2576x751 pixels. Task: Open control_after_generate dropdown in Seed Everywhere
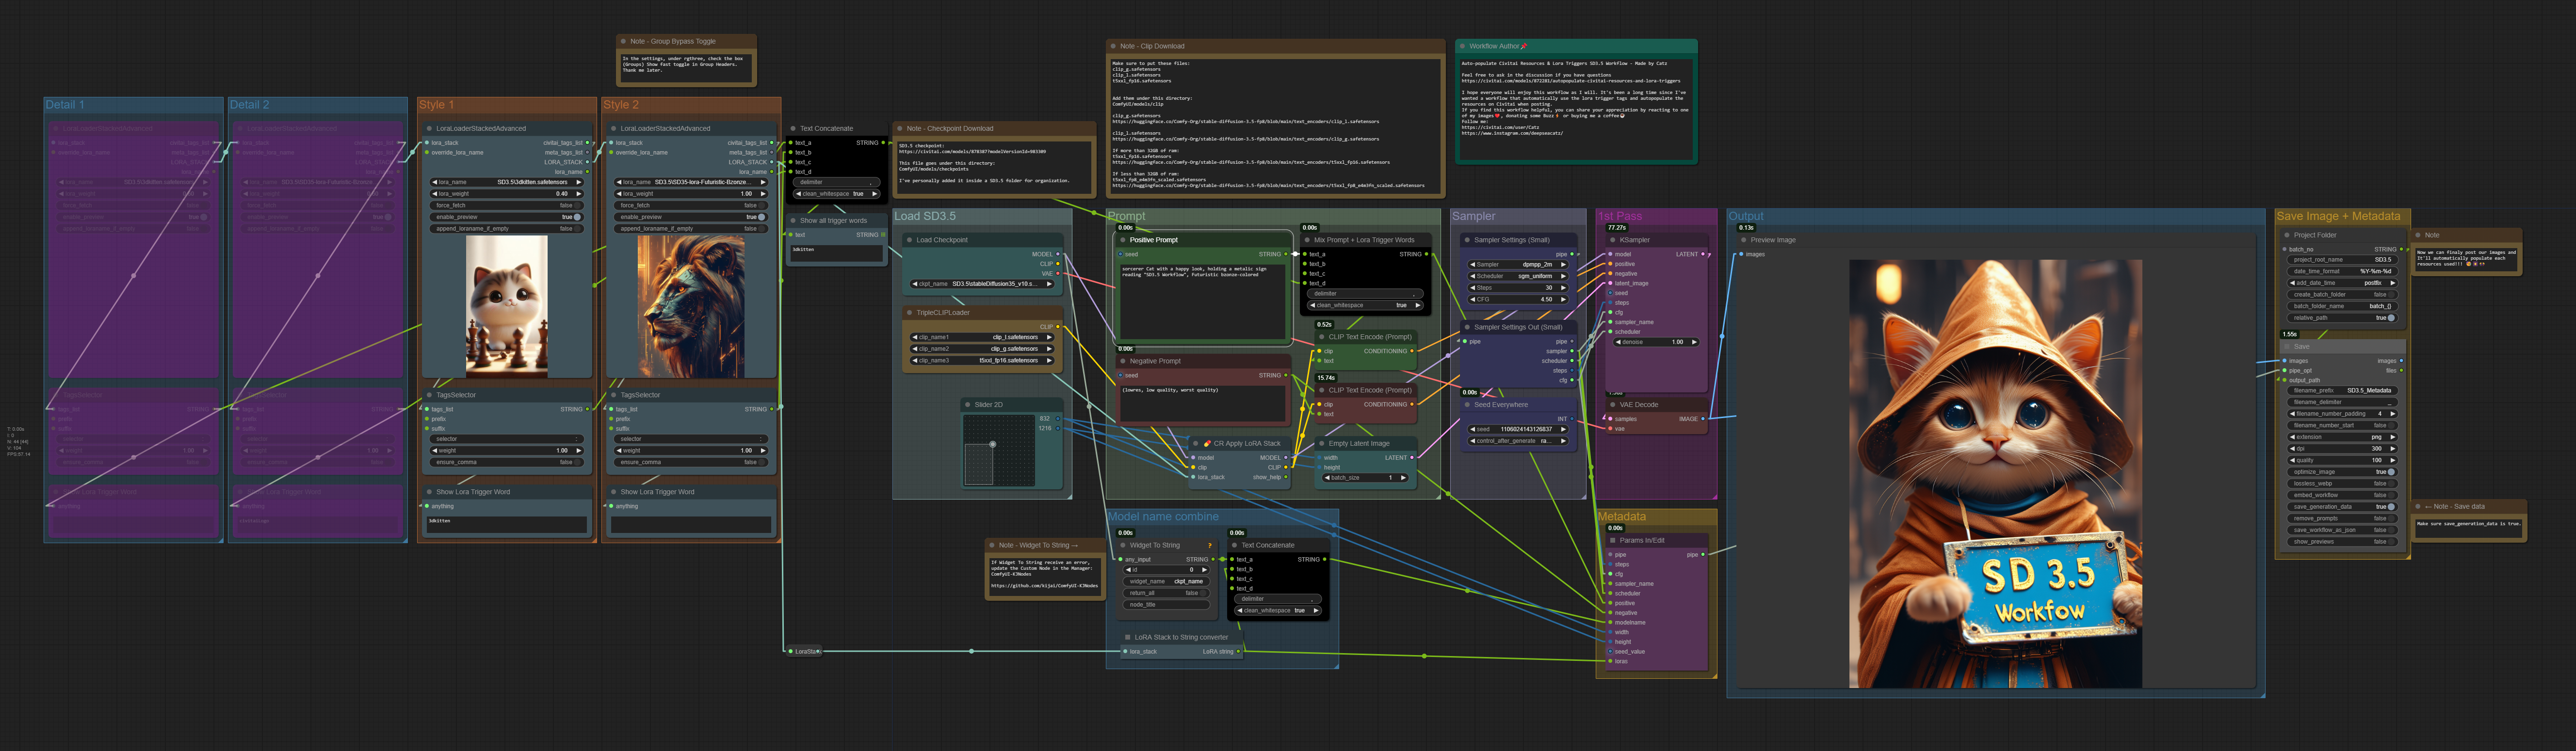coord(1518,440)
